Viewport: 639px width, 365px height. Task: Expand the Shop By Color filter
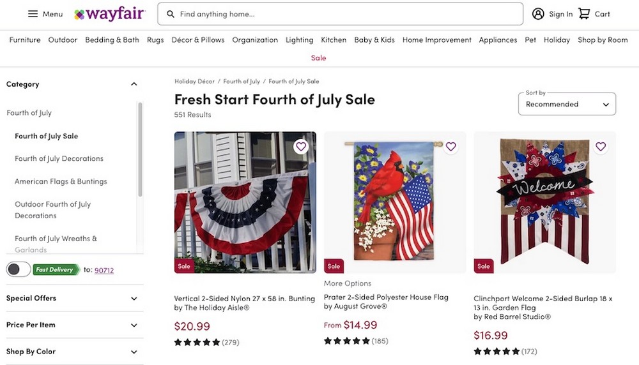134,352
